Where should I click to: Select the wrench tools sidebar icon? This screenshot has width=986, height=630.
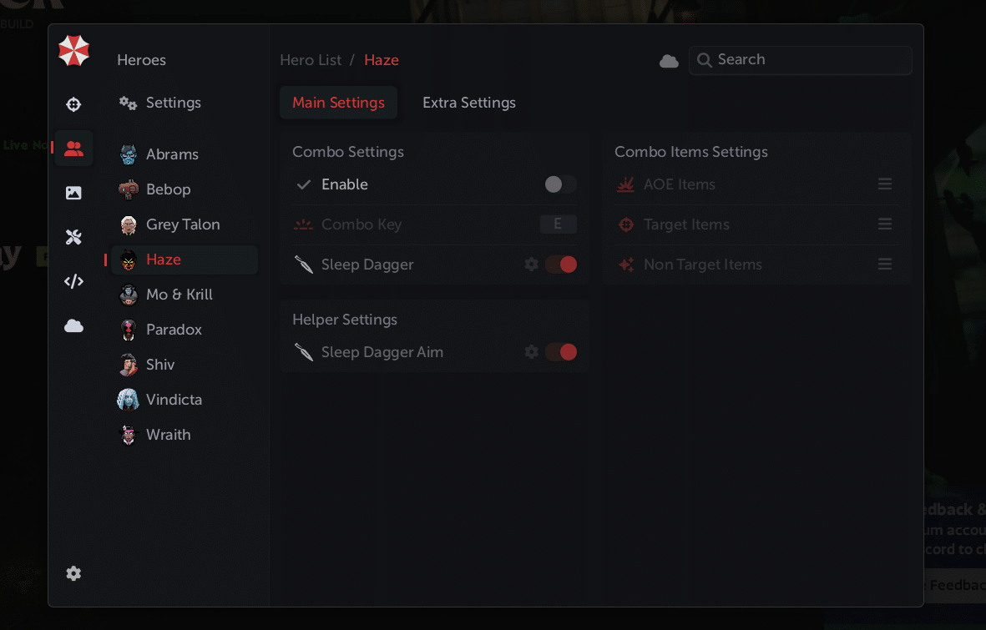73,237
